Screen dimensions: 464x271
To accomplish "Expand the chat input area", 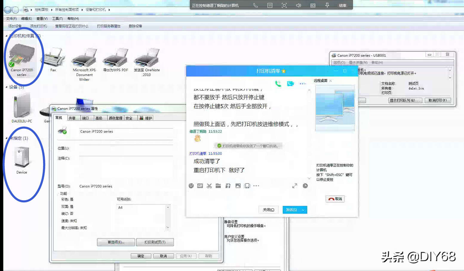I will tap(295, 186).
